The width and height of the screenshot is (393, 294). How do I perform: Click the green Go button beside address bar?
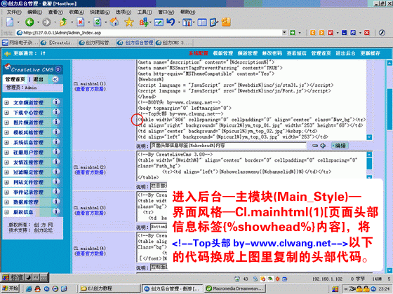point(292,33)
